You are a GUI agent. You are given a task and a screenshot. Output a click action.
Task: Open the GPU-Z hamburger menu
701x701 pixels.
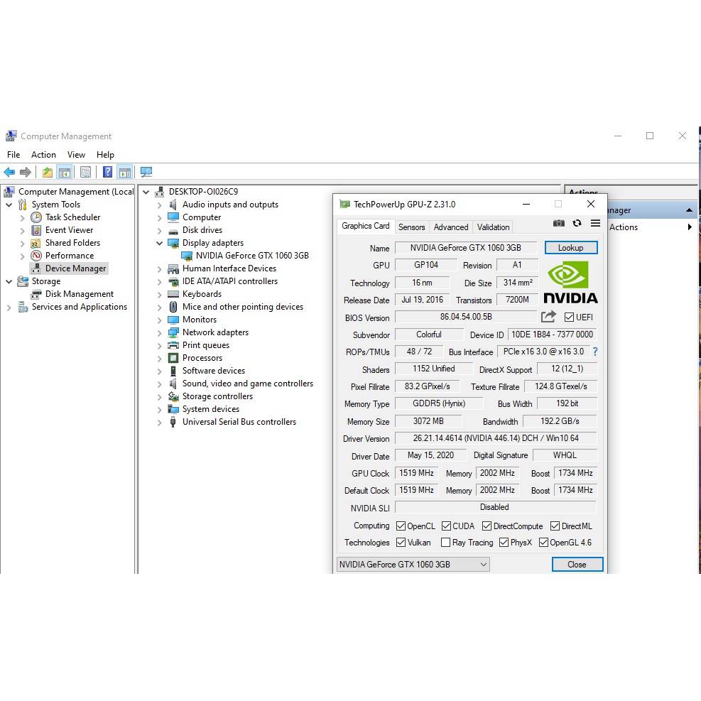coord(595,223)
